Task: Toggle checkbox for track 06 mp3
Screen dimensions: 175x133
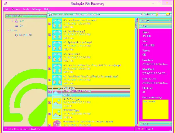Action: [x=50, y=80]
